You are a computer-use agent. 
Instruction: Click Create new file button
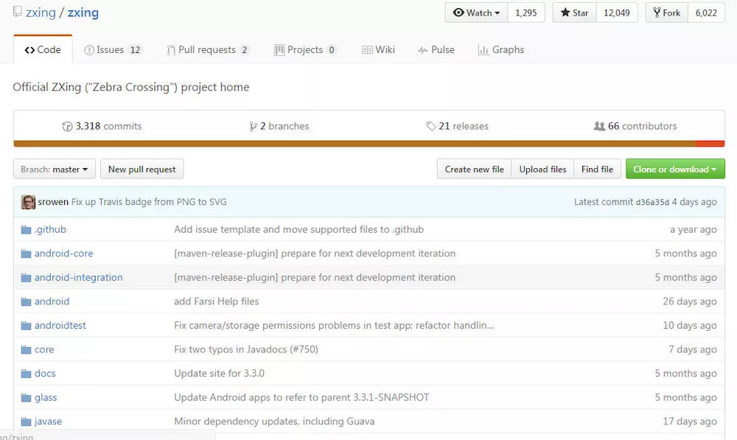[474, 170]
